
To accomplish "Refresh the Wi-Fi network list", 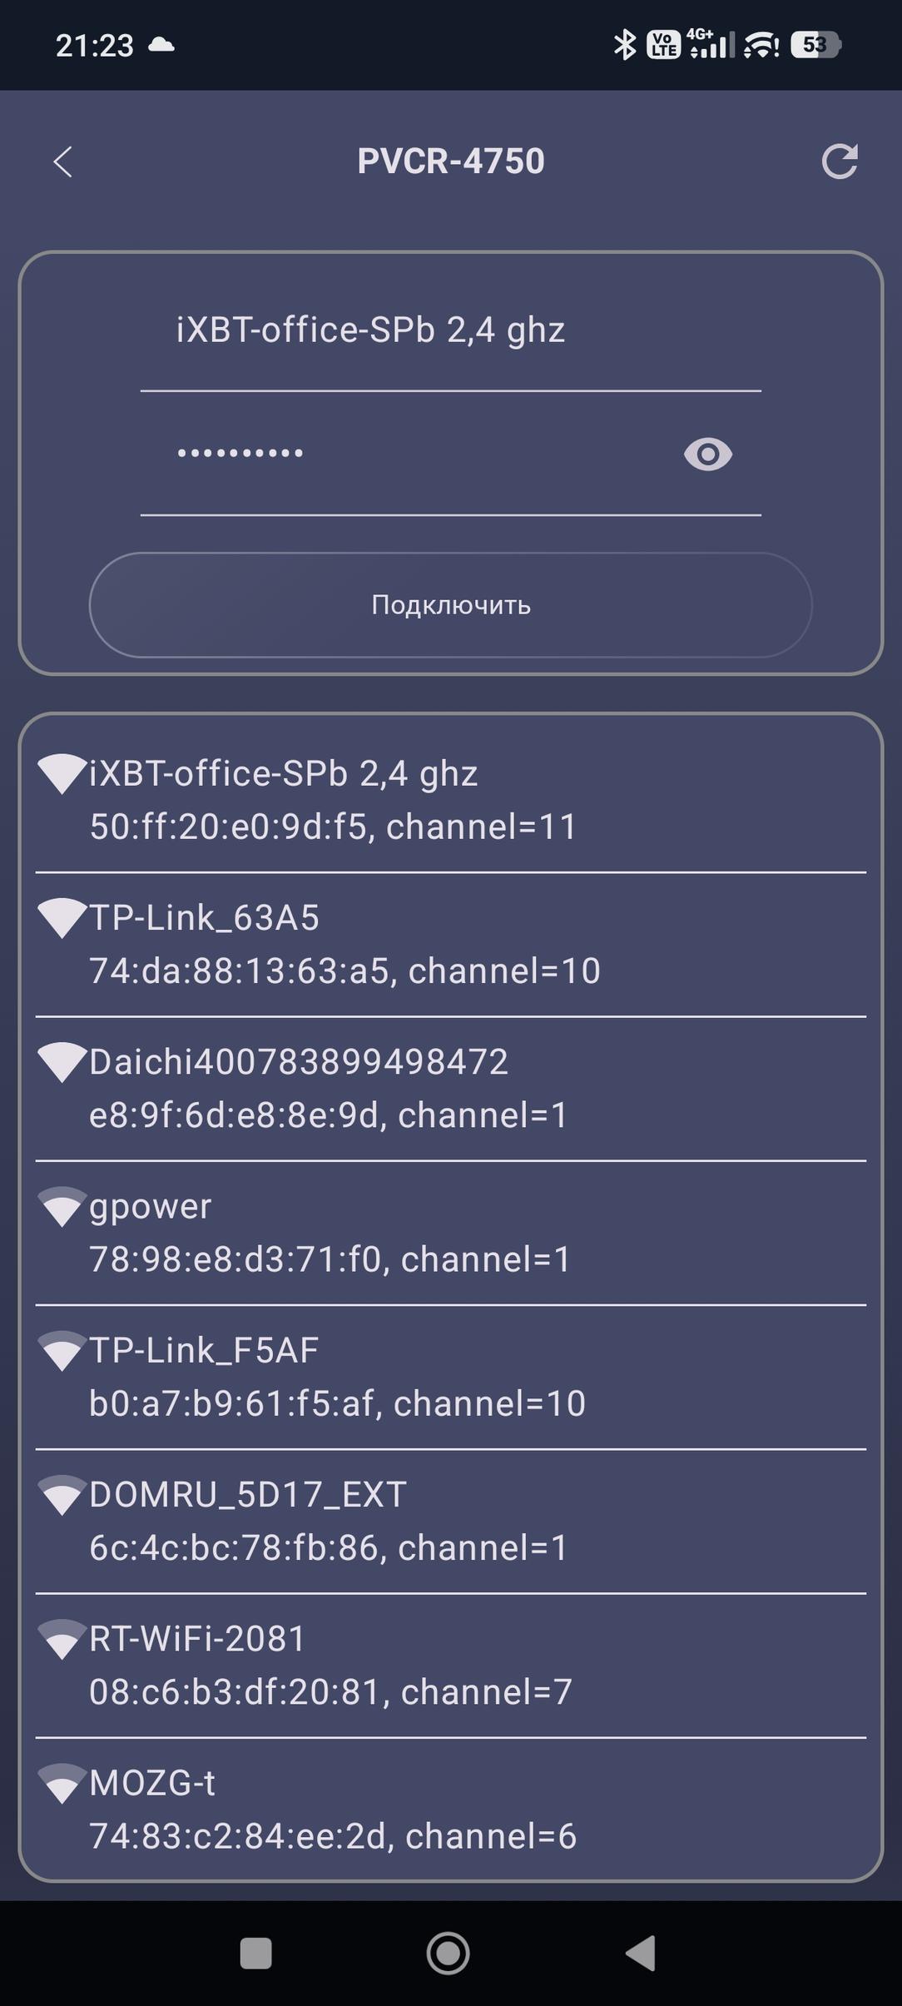I will pyautogui.click(x=840, y=161).
